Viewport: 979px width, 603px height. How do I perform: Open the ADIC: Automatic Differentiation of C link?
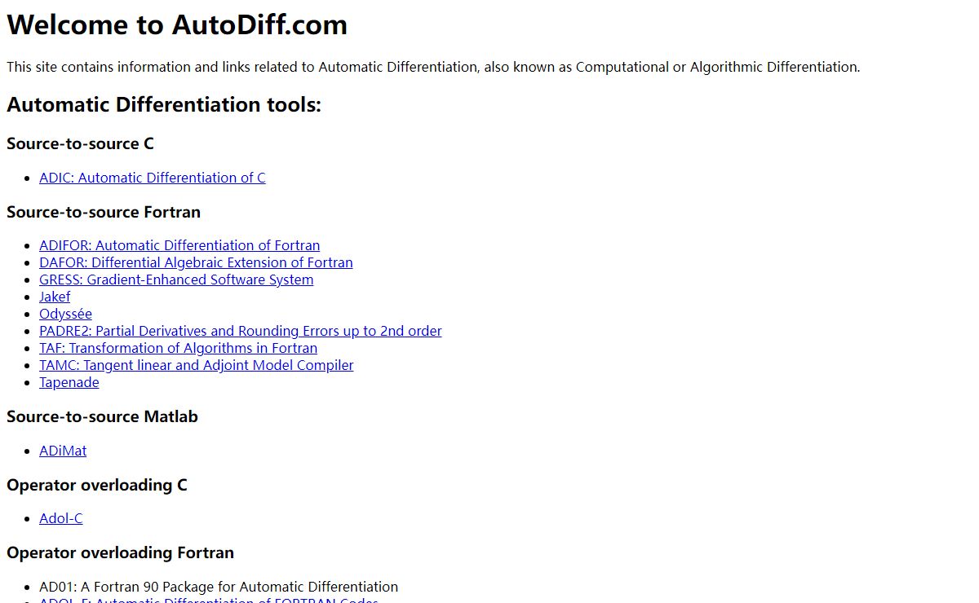(x=153, y=178)
